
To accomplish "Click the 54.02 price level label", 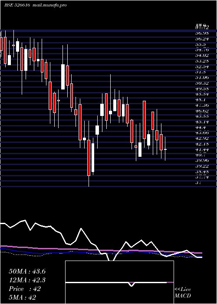I will [202, 56].
